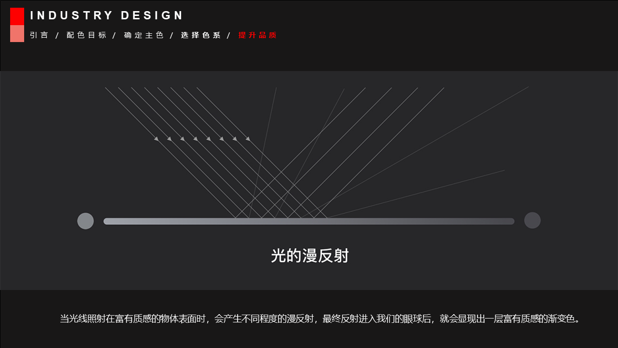Click the INDUSTRY DESIGN title link
The image size is (618, 348).
click(107, 15)
